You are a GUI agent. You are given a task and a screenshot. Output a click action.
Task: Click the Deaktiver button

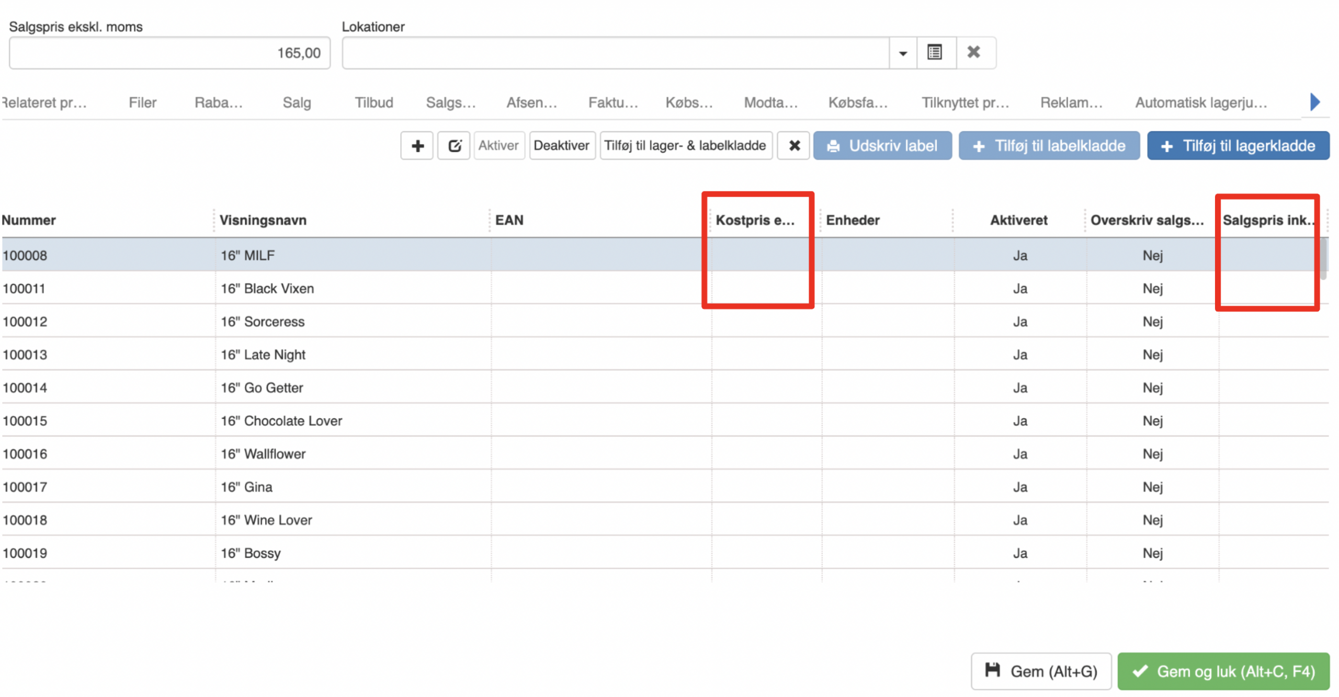pos(561,145)
